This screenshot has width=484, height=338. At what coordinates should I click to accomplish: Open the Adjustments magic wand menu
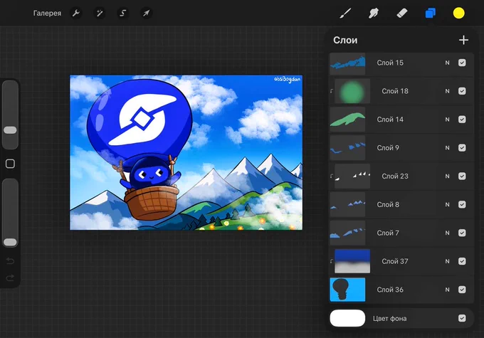[x=100, y=14]
